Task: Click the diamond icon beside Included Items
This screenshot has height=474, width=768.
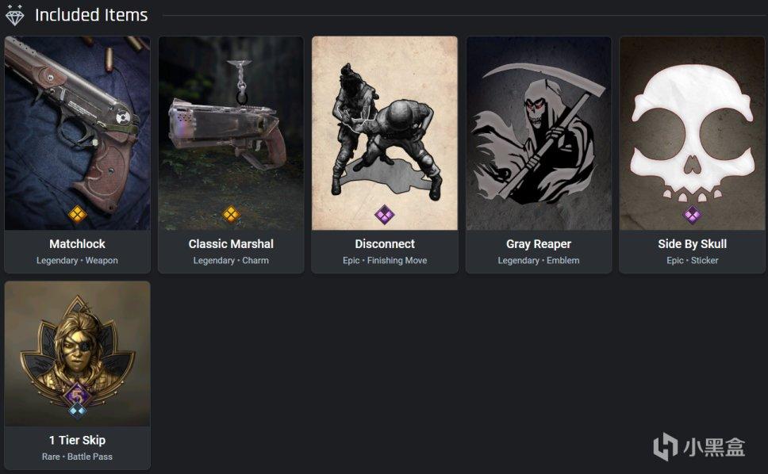Action: click(15, 15)
